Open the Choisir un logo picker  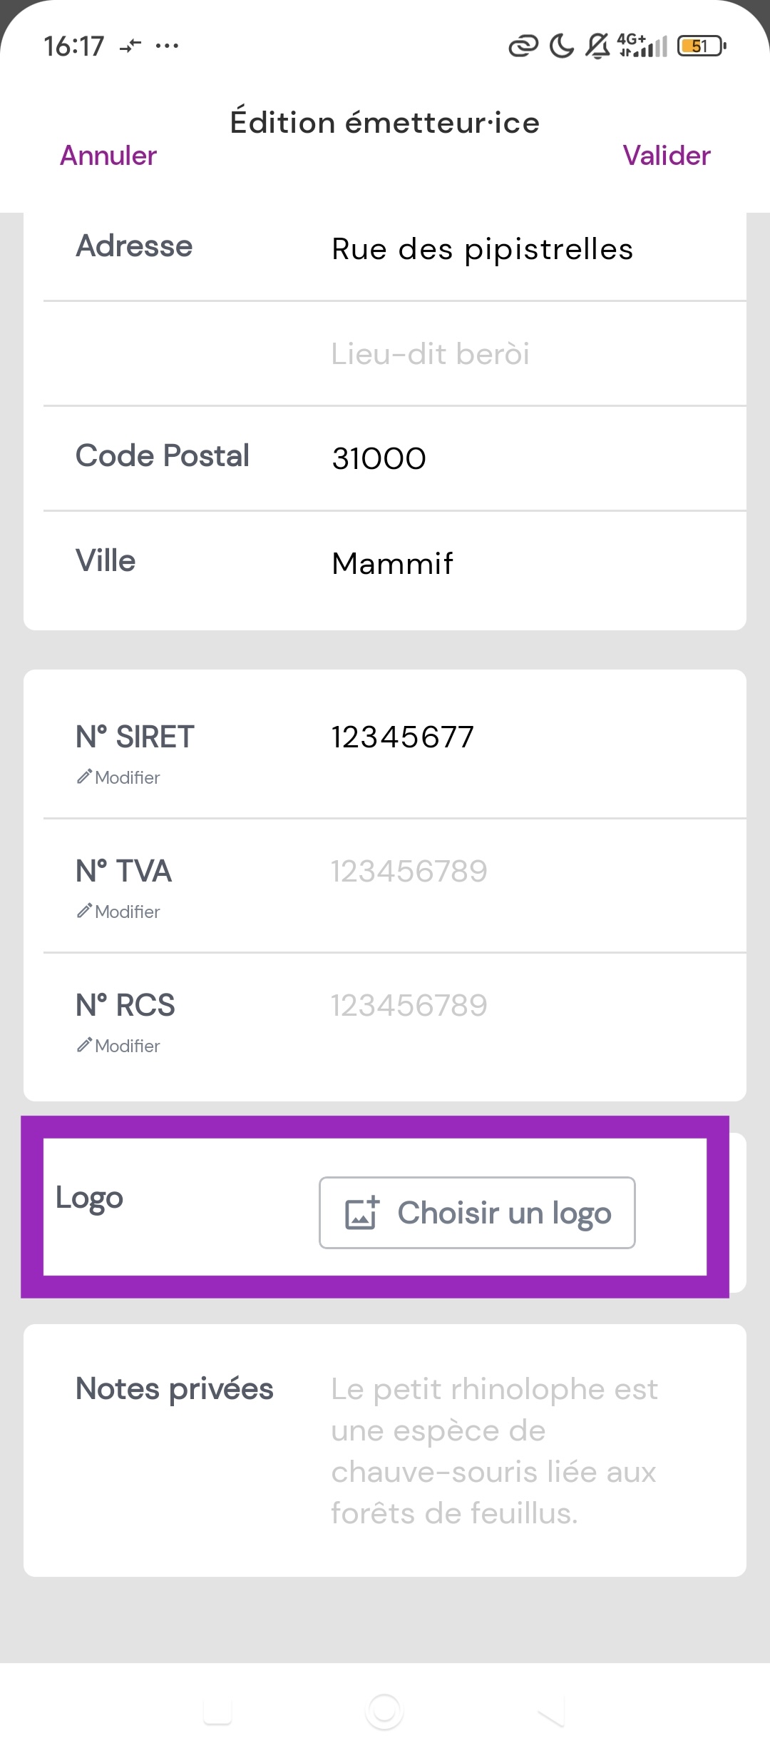(x=477, y=1213)
